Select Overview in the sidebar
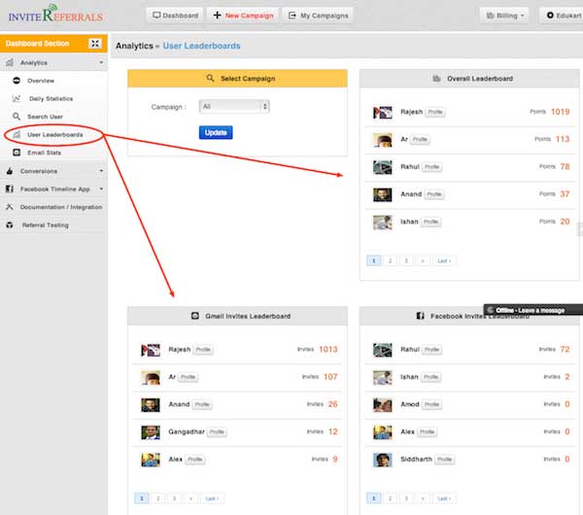Screen dimensions: 583x515 click(41, 81)
